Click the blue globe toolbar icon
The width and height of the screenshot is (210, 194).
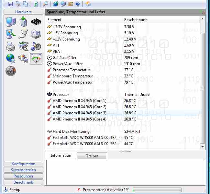pos(56,4)
